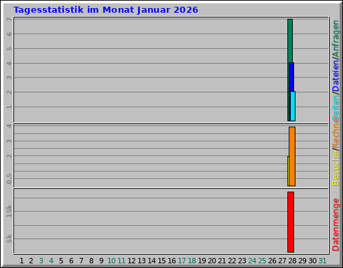Click day label 13 on the x-axis
Viewport: 343px width, 268px height.
pyautogui.click(x=141, y=261)
